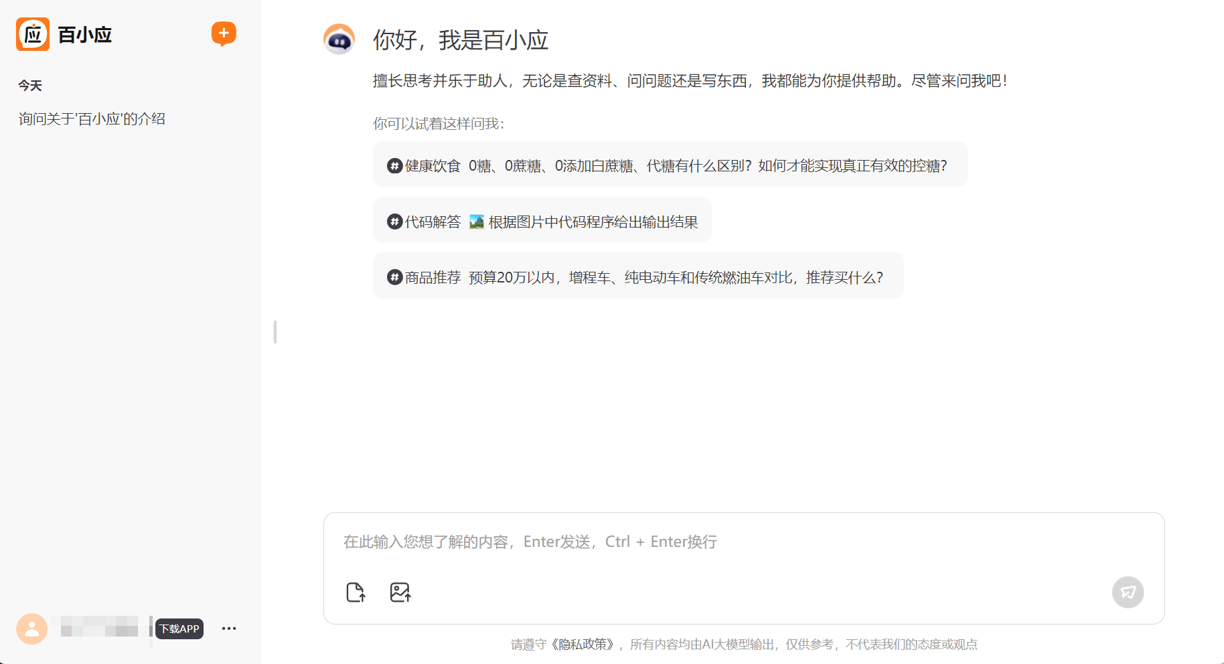Send the message with the paper plane icon
The height and width of the screenshot is (664, 1224).
(x=1128, y=592)
